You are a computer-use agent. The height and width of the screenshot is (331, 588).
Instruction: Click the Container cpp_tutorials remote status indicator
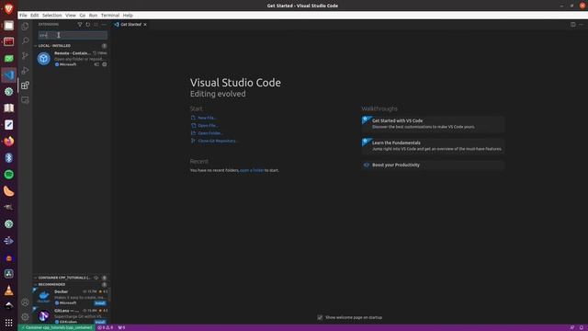(57, 327)
